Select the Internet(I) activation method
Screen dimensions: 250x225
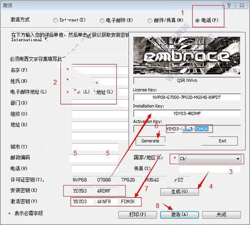tap(55, 20)
